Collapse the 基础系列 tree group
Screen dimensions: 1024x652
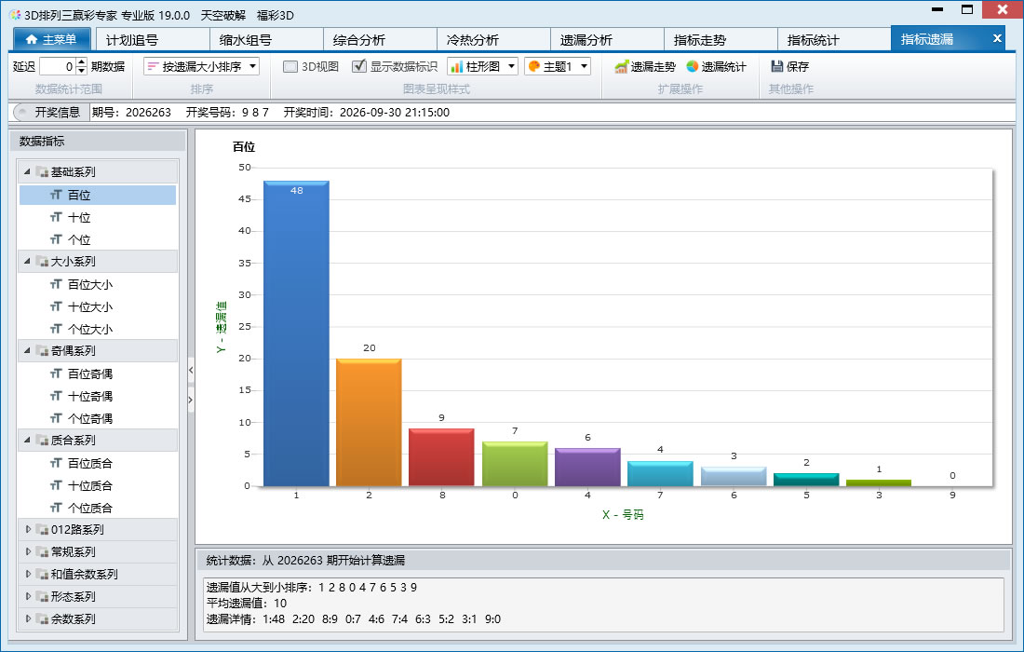tap(27, 171)
